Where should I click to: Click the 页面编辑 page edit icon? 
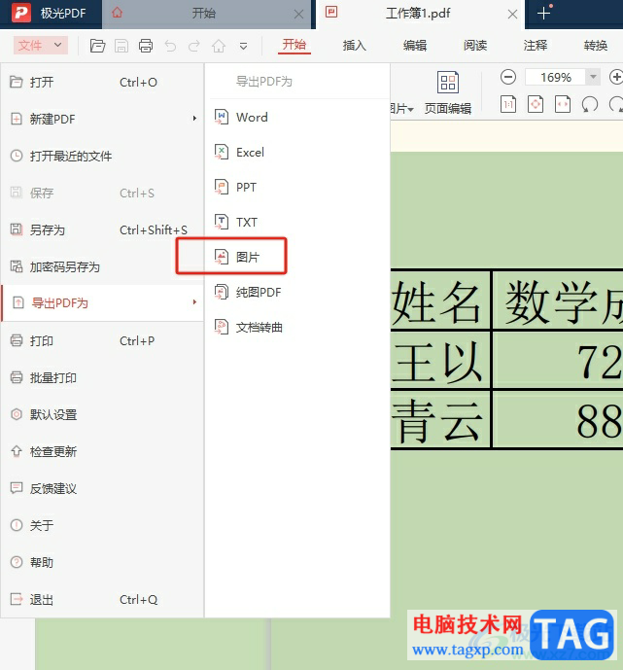(448, 82)
